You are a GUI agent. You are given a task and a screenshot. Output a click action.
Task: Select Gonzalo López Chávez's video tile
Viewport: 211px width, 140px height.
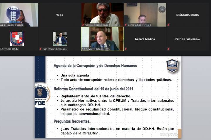[x=102, y=14]
